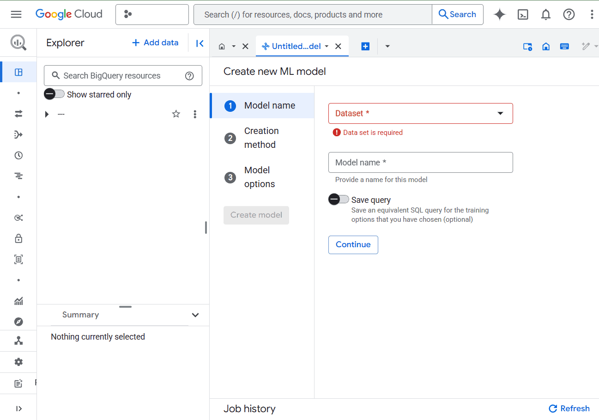Screen dimensions: 599x420
Task: Activate Cloud Shell terminal icon
Action: point(523,14)
